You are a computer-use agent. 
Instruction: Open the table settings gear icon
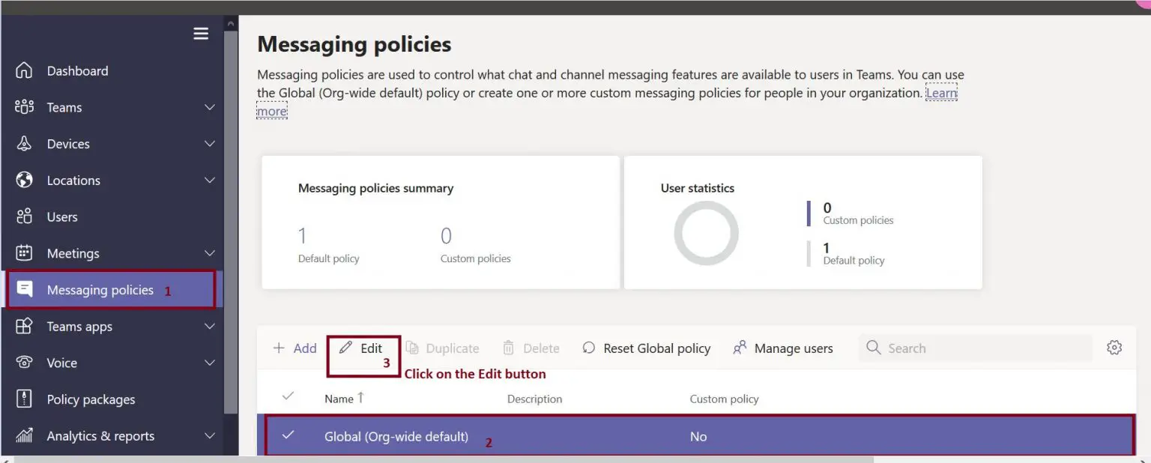(x=1114, y=348)
